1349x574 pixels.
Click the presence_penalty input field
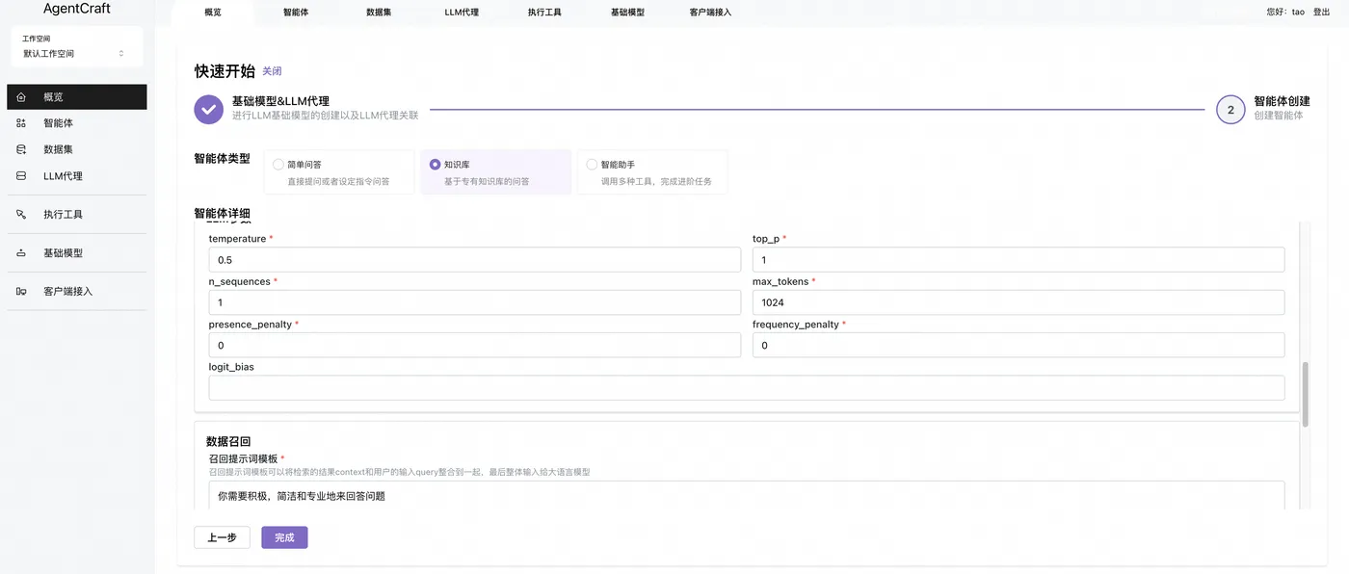pos(475,345)
